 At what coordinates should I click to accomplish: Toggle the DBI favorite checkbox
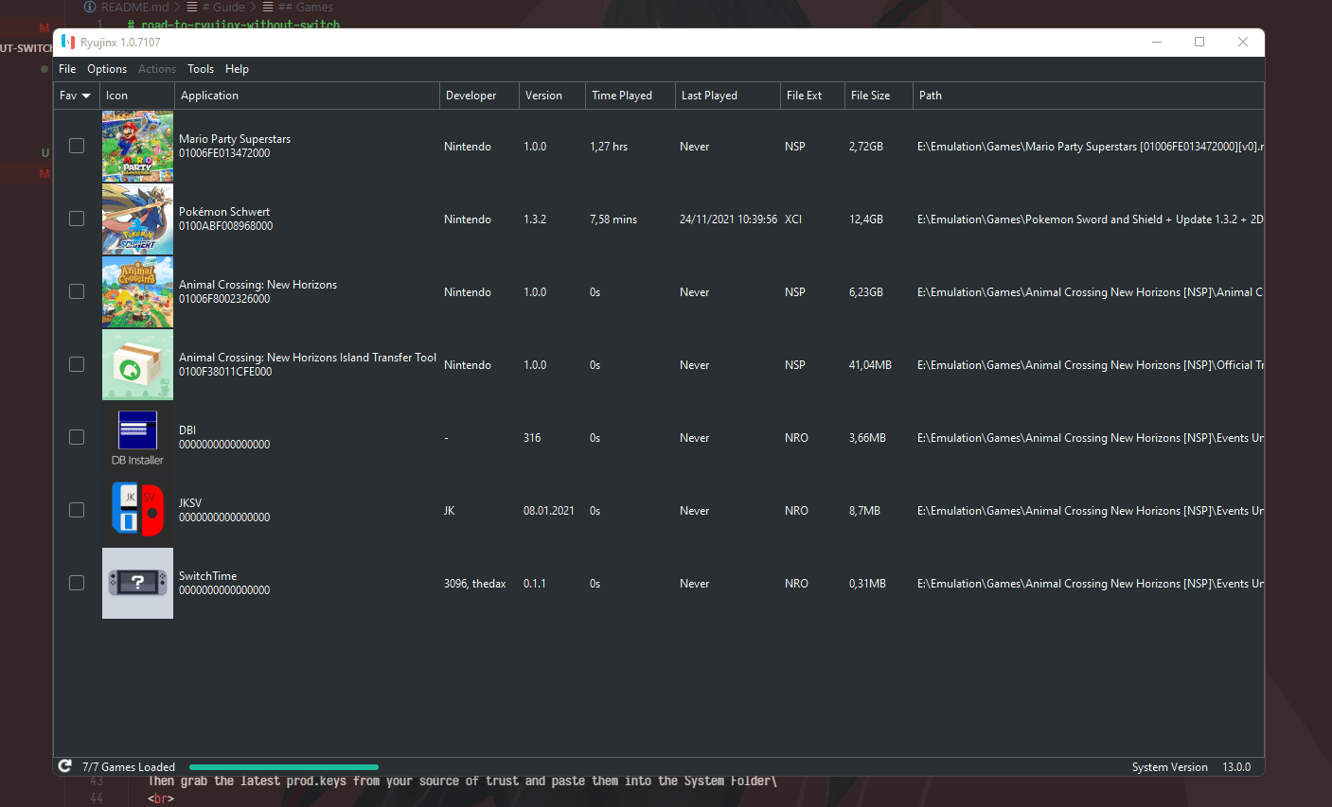point(77,437)
